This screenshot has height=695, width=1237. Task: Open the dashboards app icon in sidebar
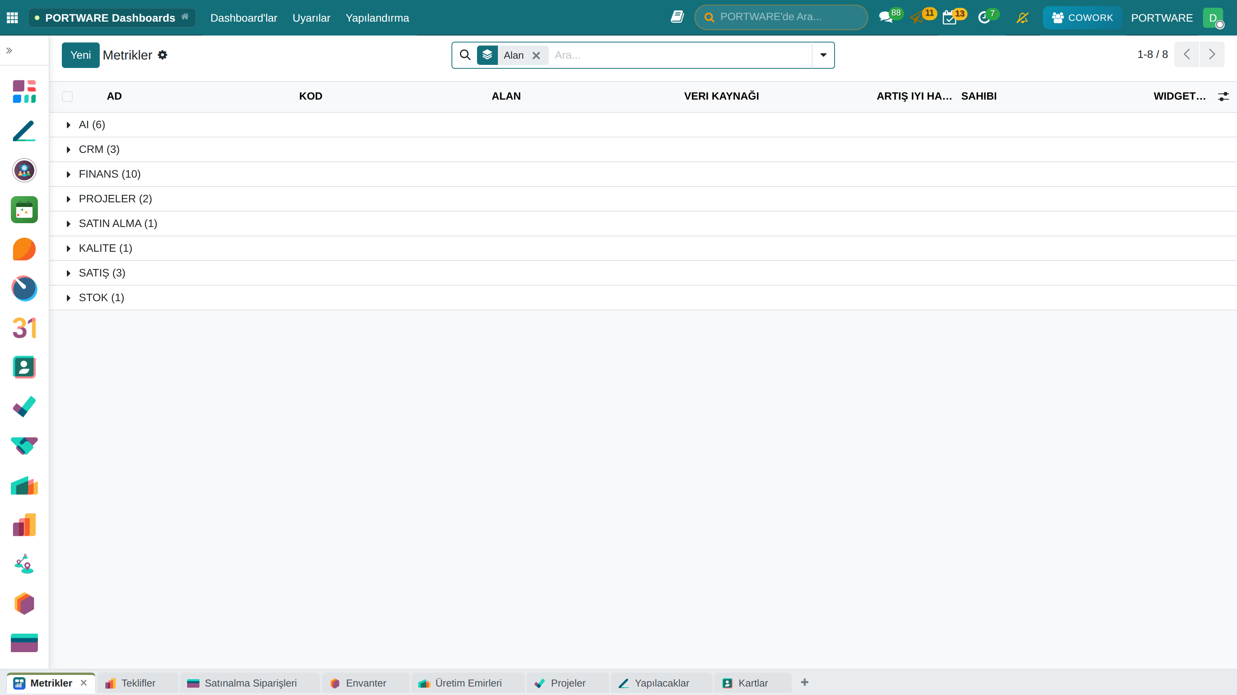tap(24, 92)
